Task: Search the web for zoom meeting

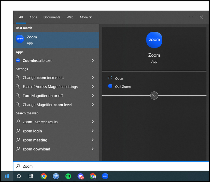Action: click(56, 140)
